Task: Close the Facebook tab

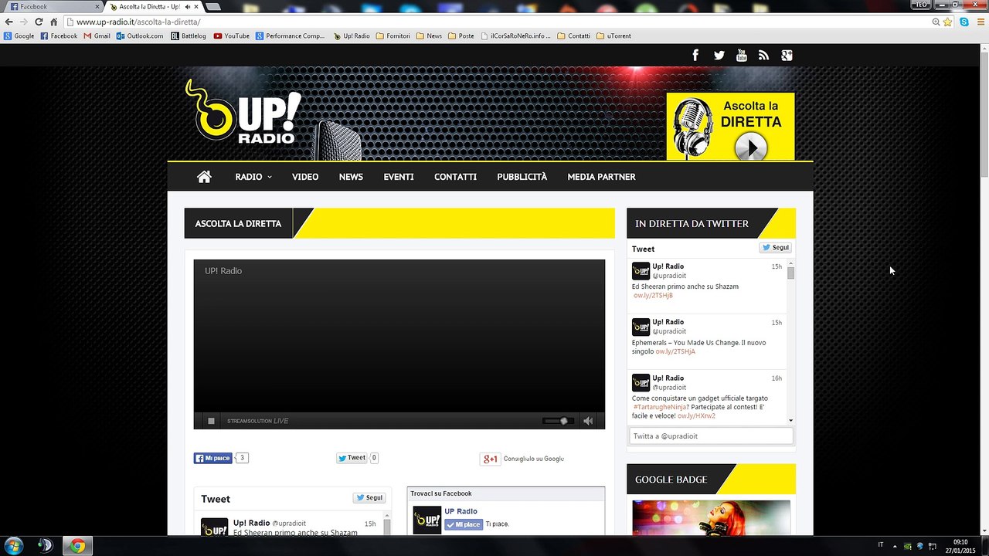Action: point(97,7)
